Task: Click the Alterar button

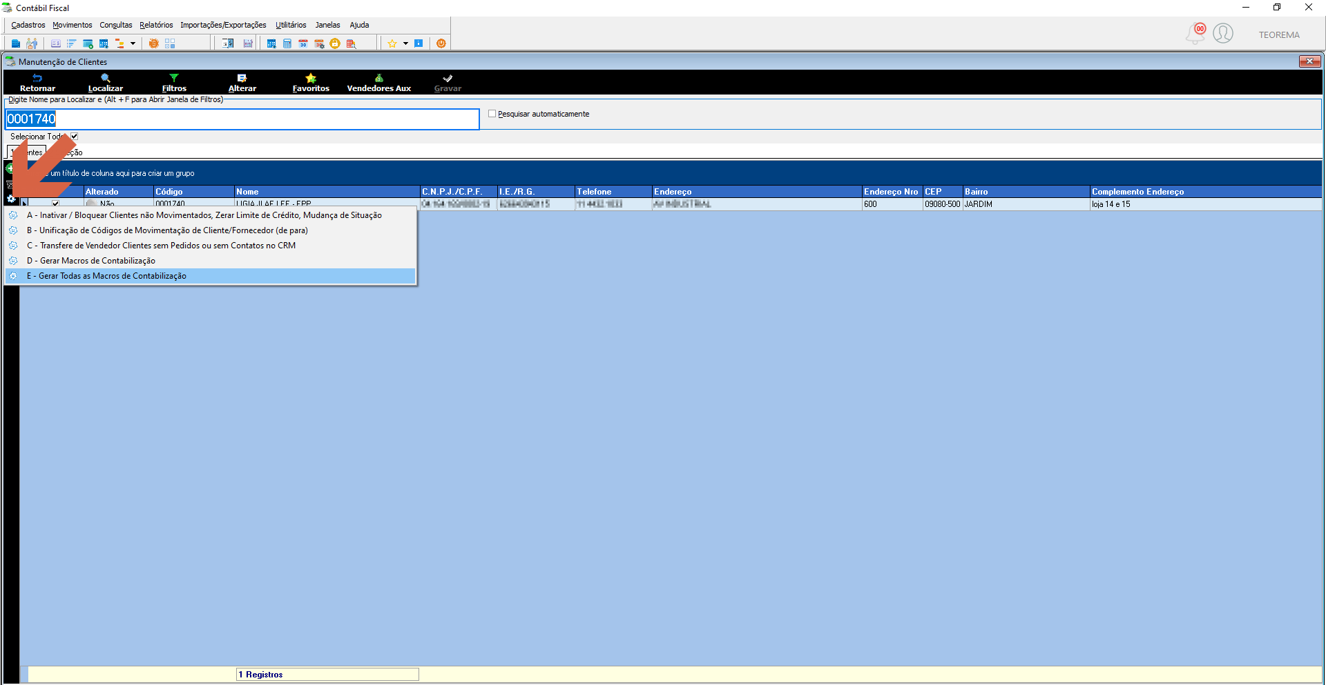Action: click(242, 83)
